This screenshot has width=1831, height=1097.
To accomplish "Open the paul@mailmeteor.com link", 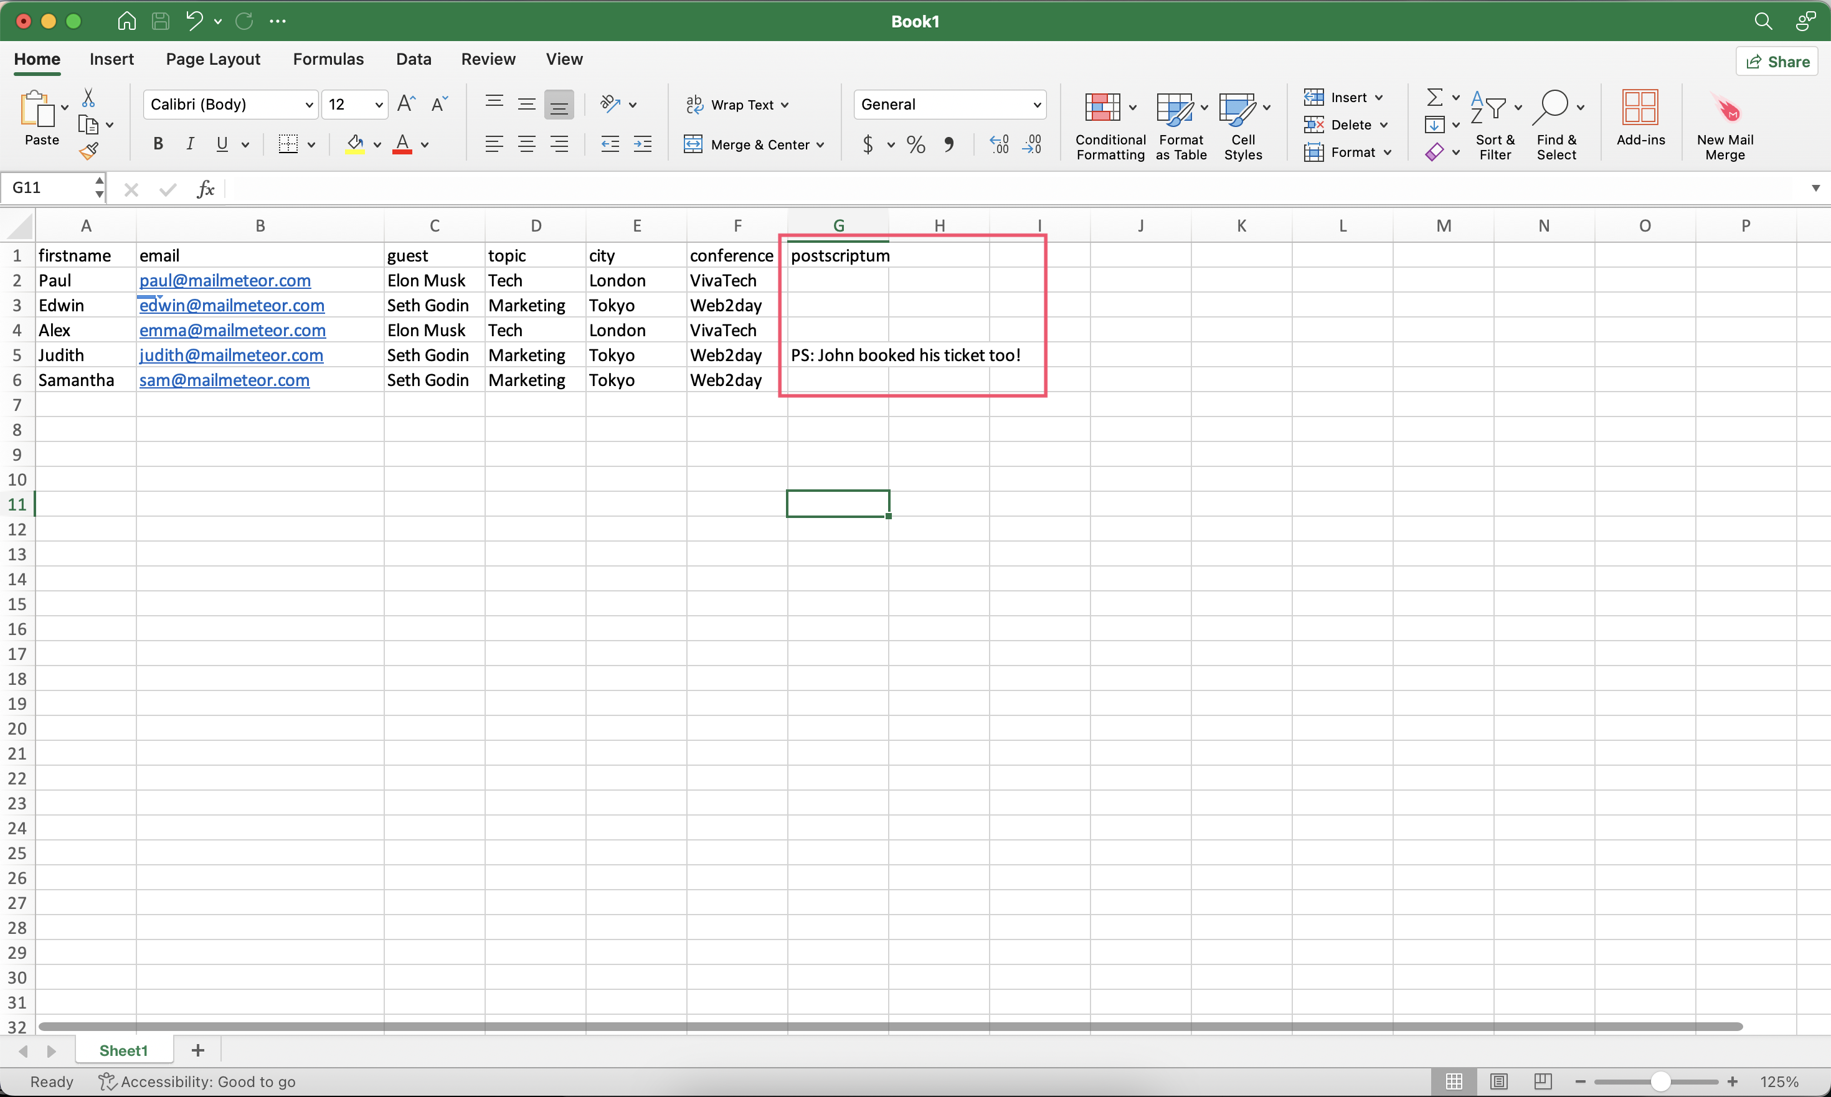I will pyautogui.click(x=225, y=281).
